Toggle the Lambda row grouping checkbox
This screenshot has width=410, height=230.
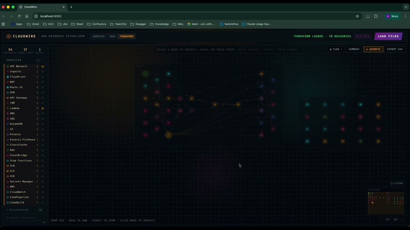(x=43, y=108)
